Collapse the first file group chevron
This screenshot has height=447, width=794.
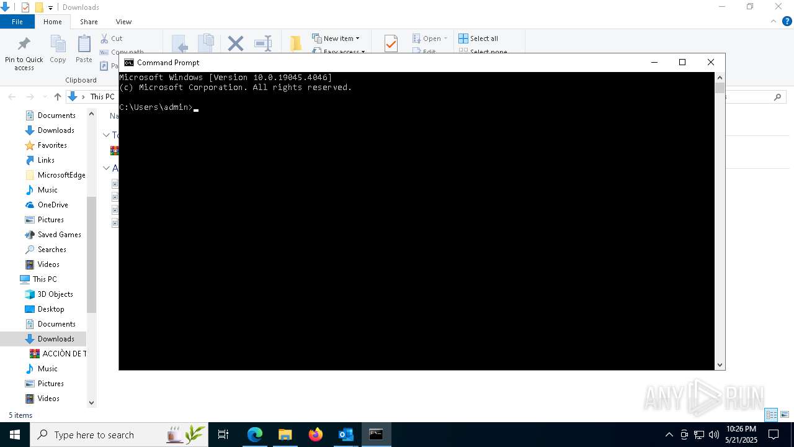[106, 135]
